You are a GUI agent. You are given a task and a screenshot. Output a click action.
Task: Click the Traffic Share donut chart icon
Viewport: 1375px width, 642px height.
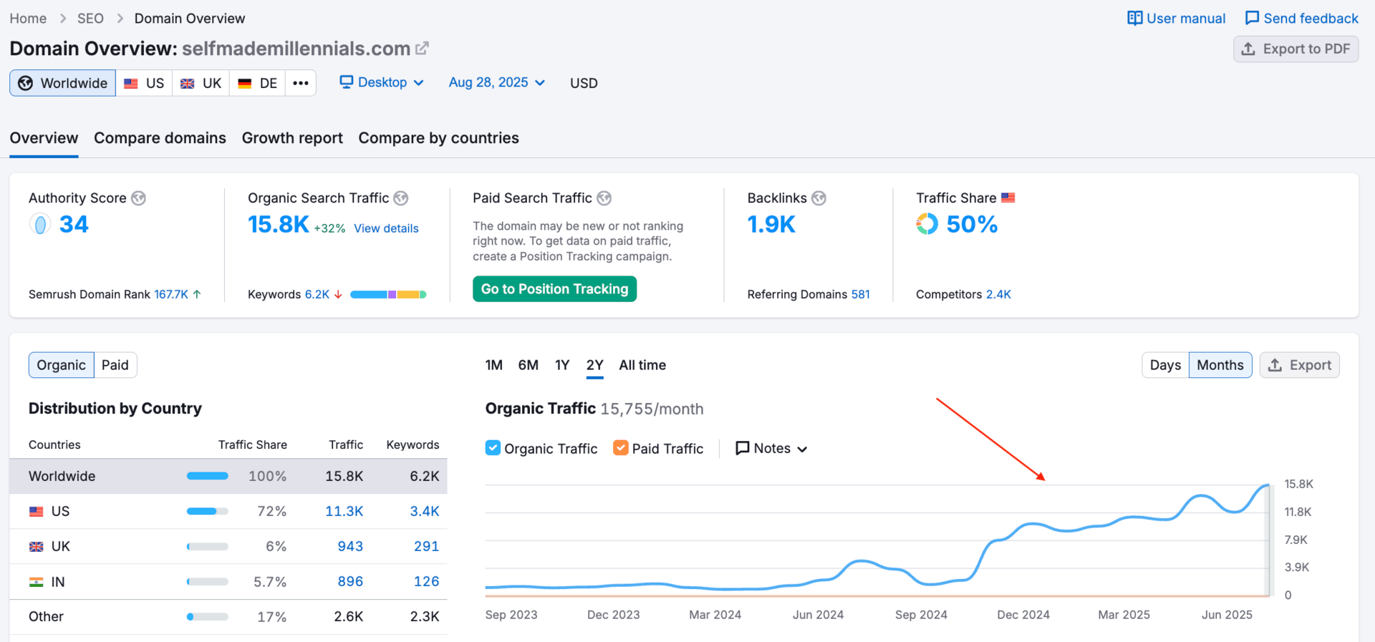(927, 224)
